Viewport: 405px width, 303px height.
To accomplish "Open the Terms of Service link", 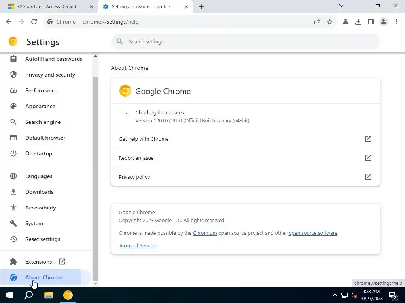I will coord(137,245).
